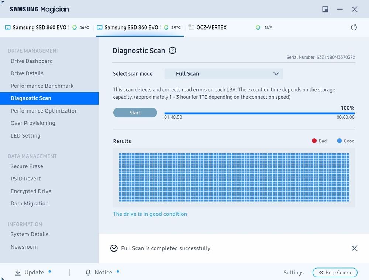Screen dimensions: 369x280
Task: Switch Magician to the mini window mode icon
Action: 325,9
